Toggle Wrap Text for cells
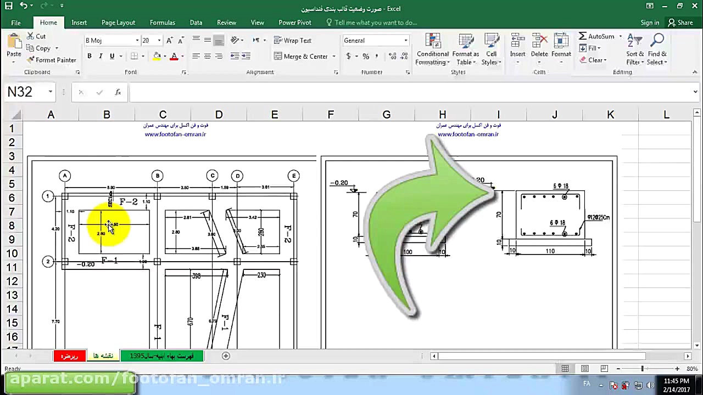 [292, 41]
